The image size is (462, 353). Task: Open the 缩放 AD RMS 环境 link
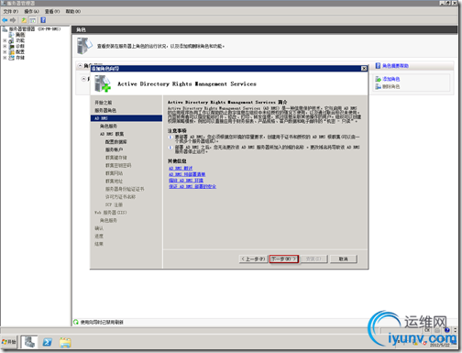point(186,181)
